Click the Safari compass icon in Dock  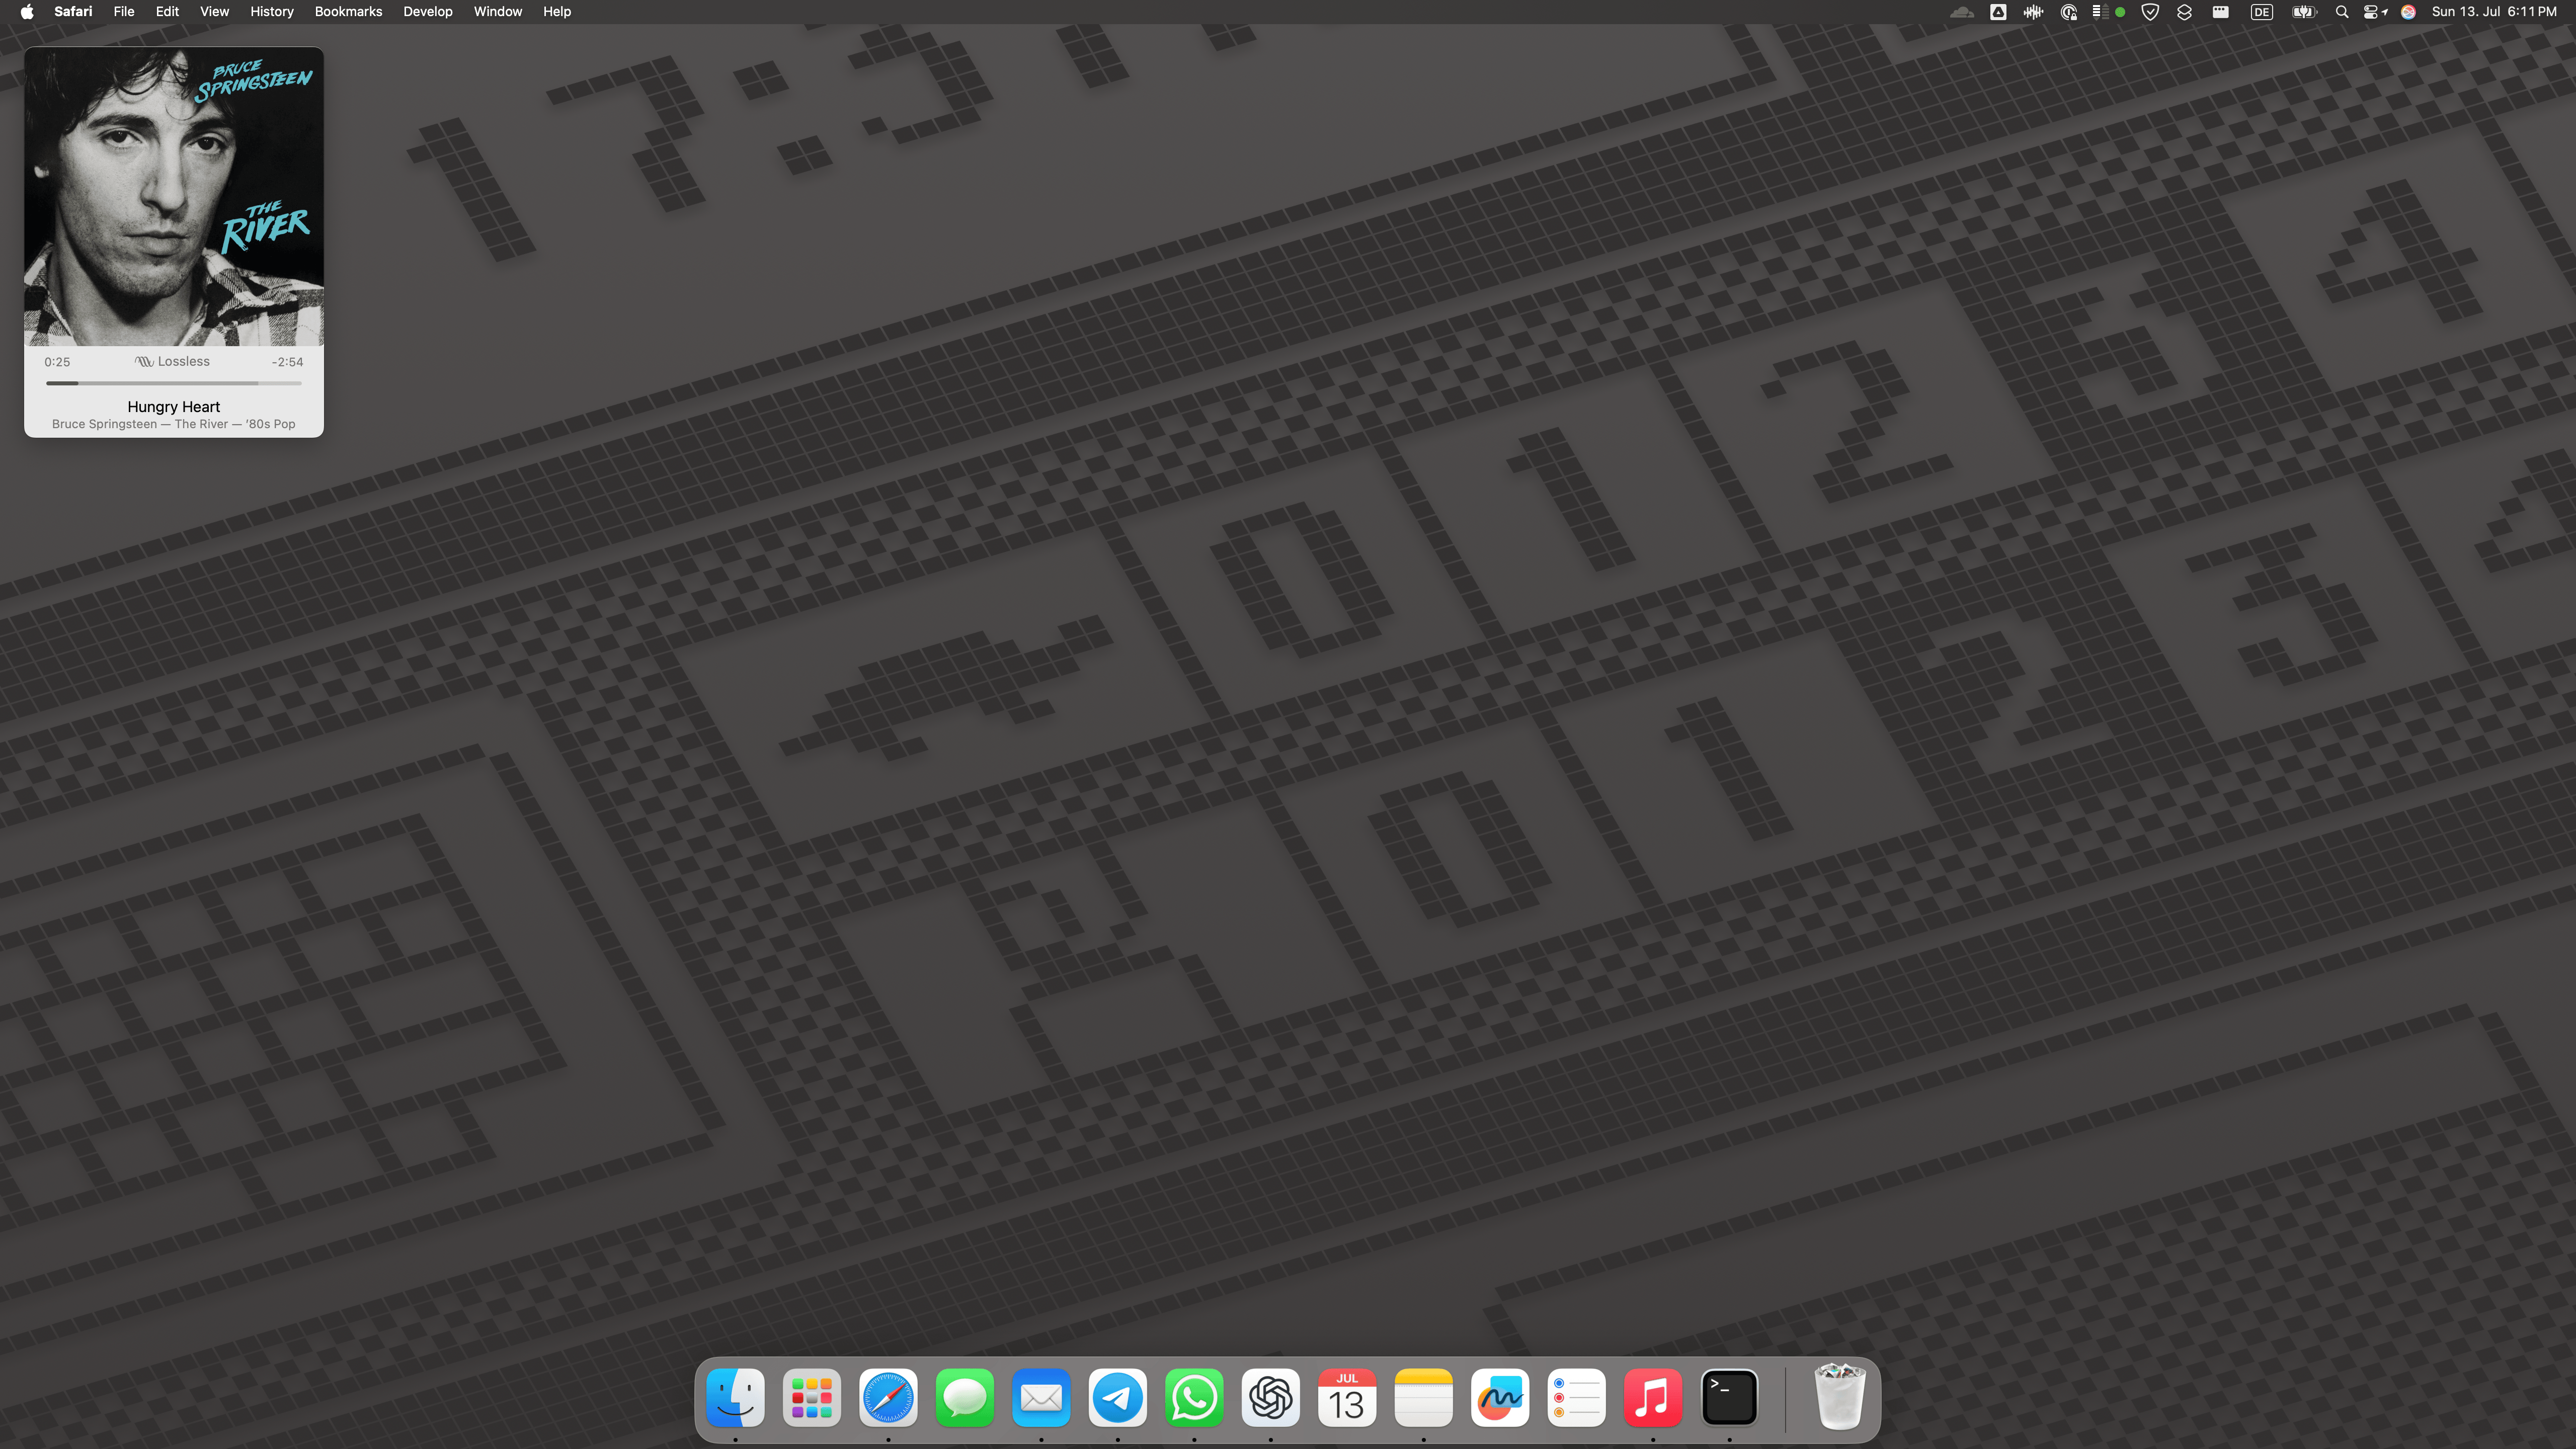point(888,1397)
